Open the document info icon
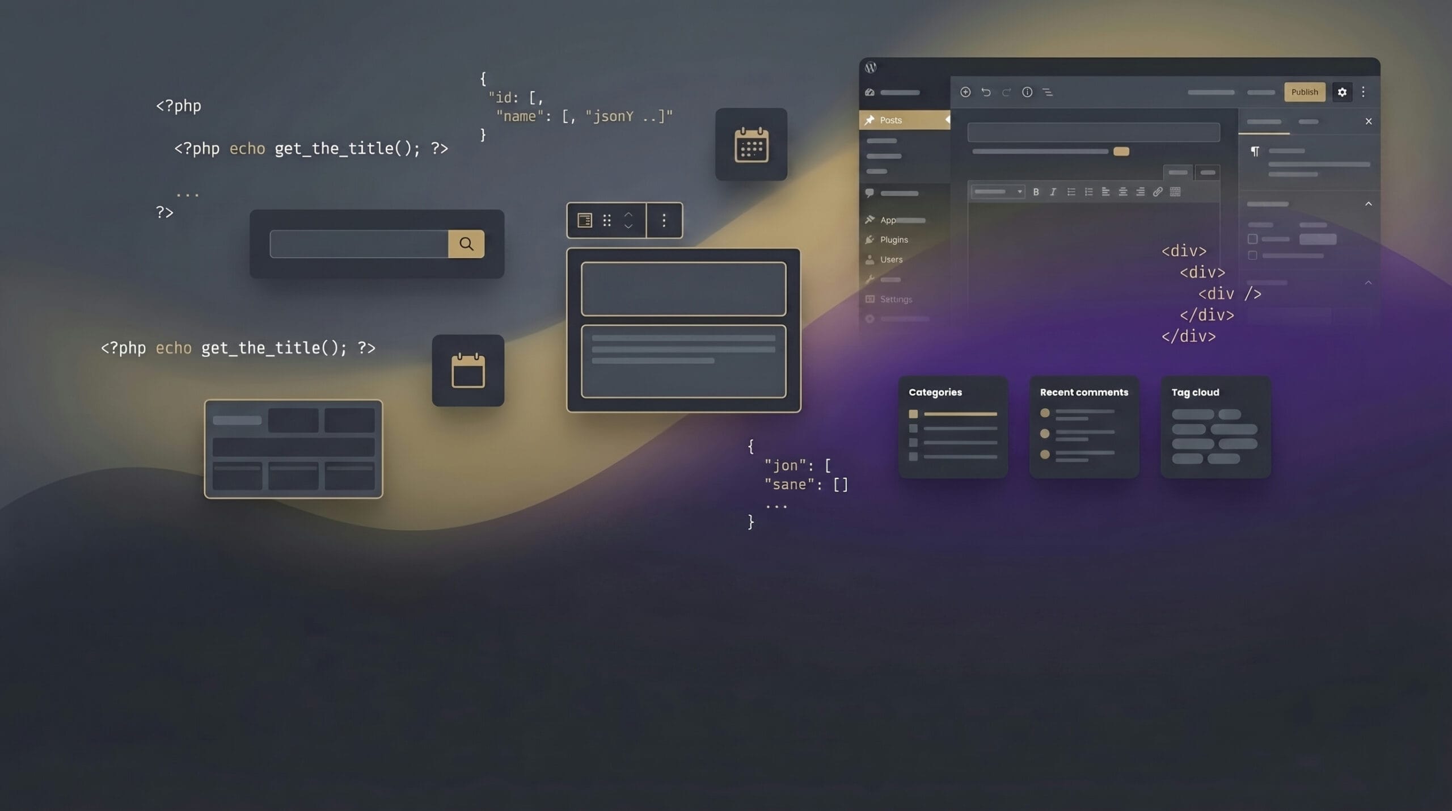Viewport: 1452px width, 811px height. [x=1027, y=92]
